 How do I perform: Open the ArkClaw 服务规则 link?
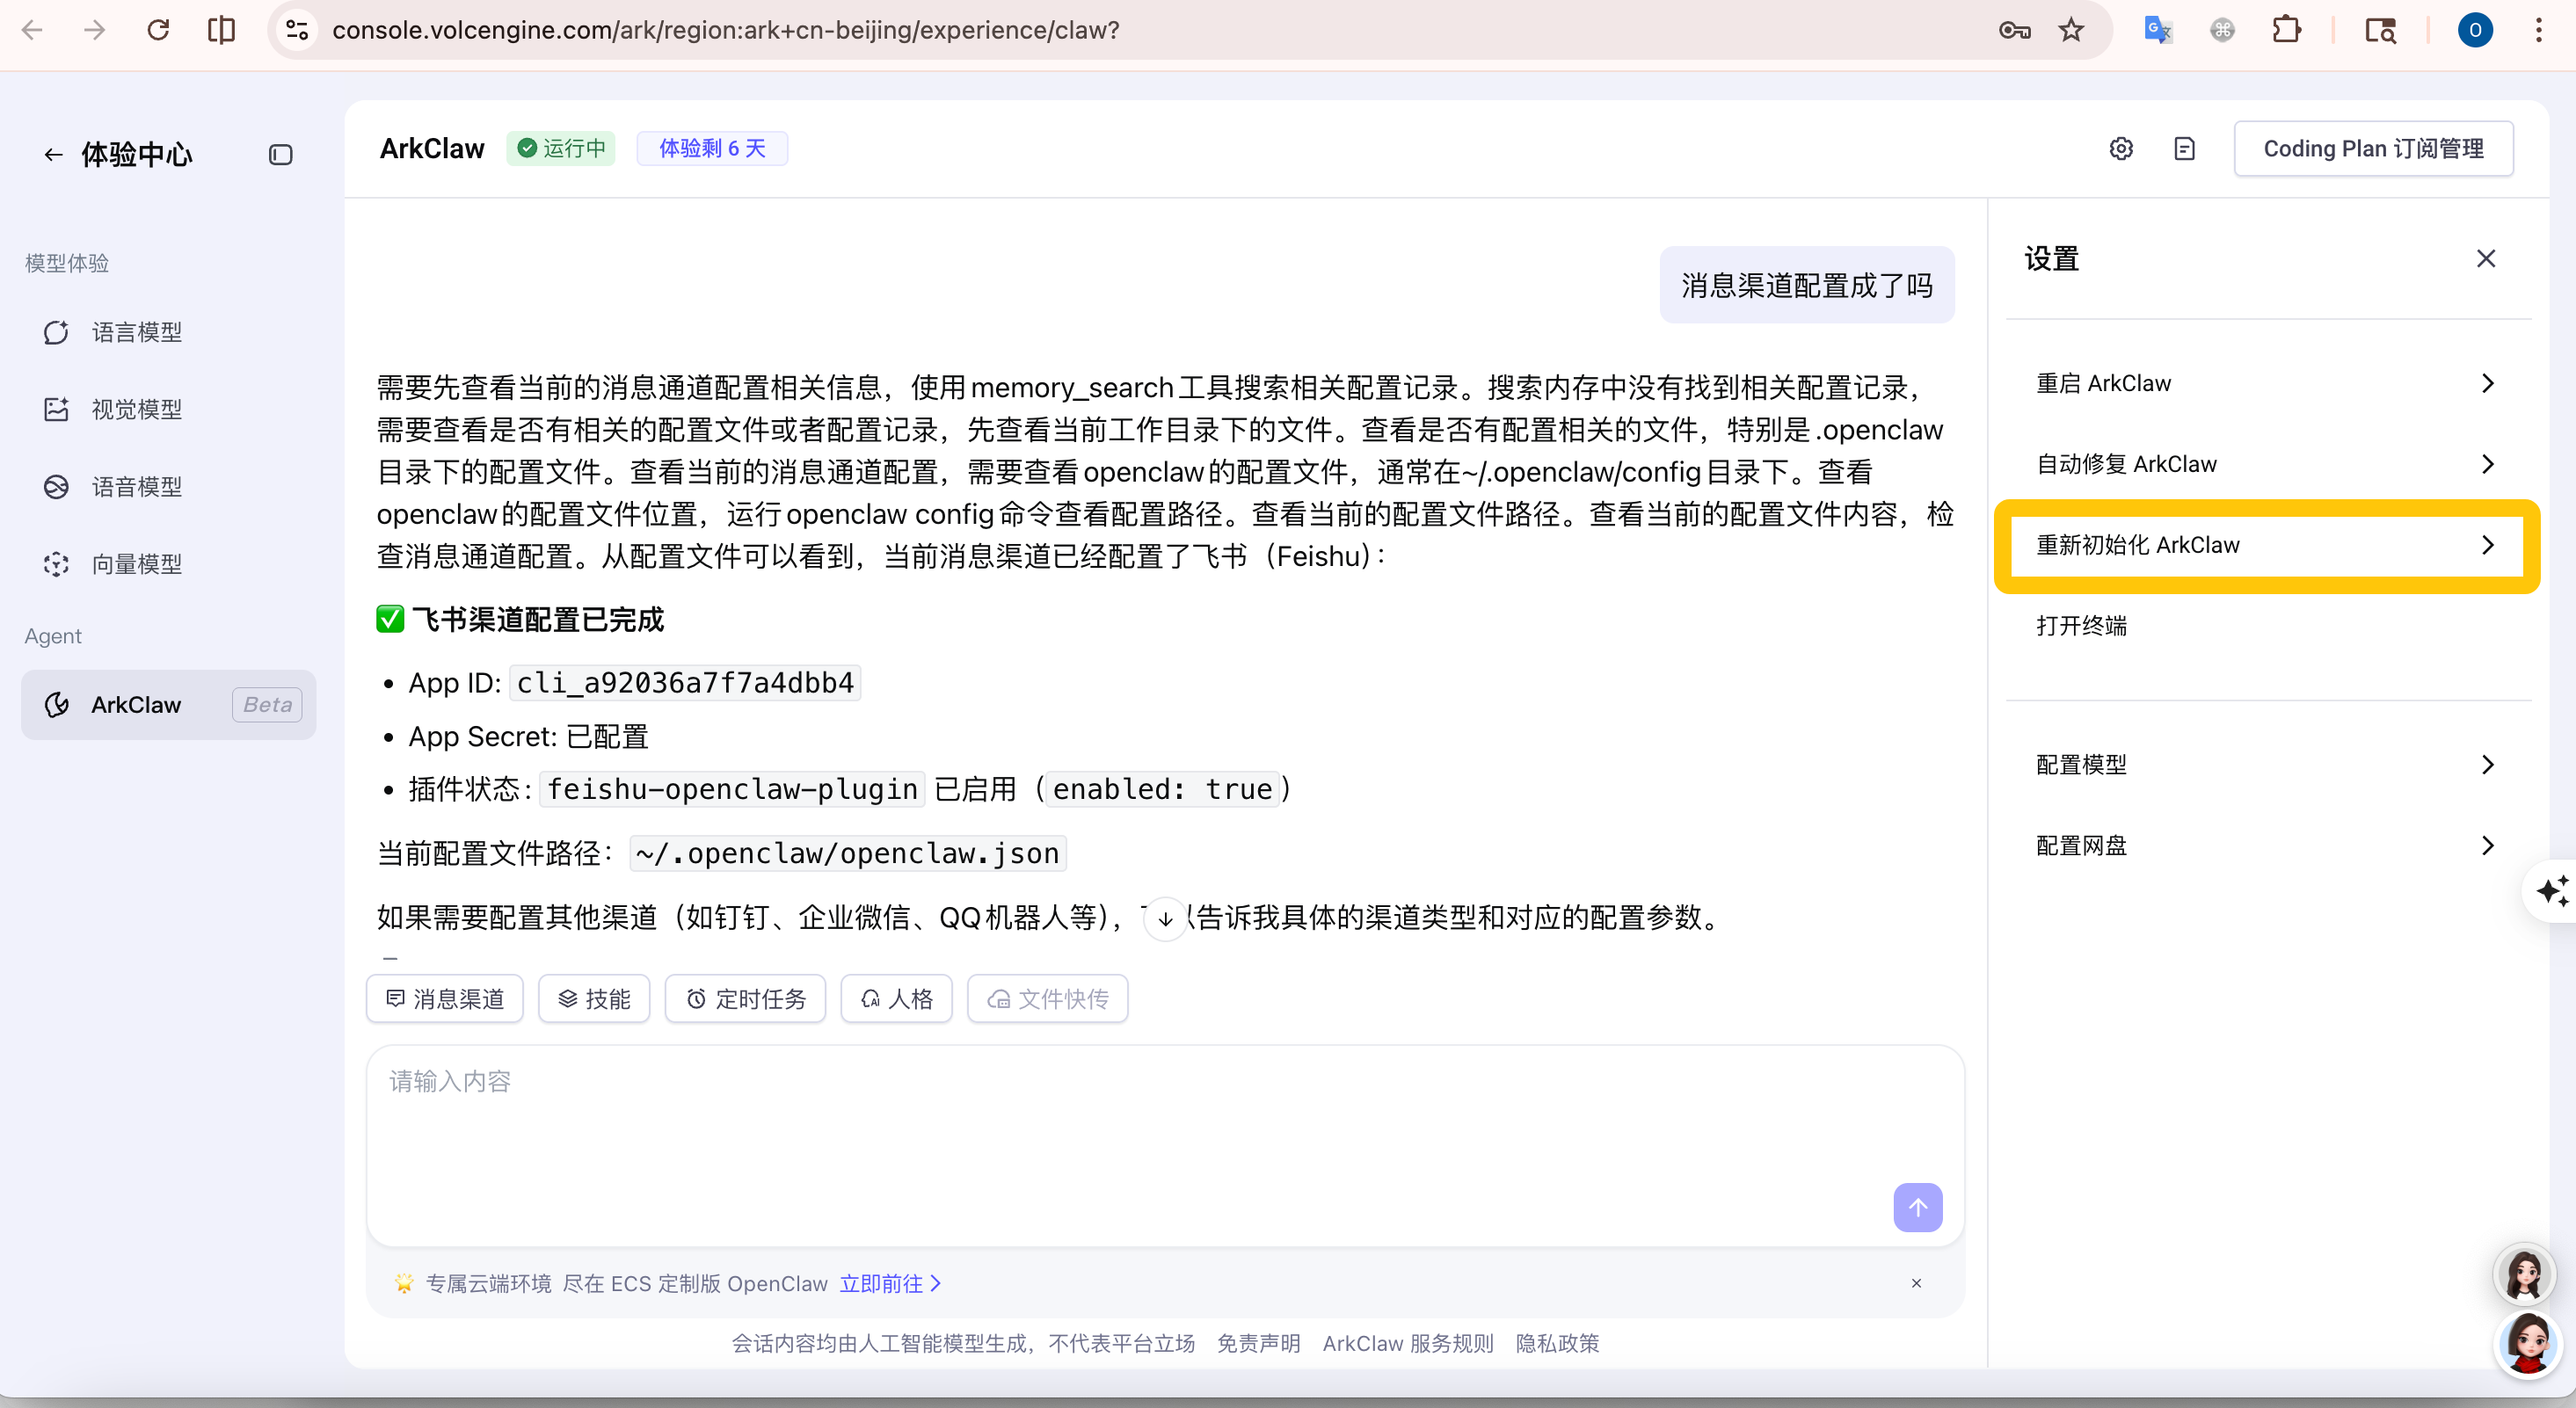[1407, 1343]
